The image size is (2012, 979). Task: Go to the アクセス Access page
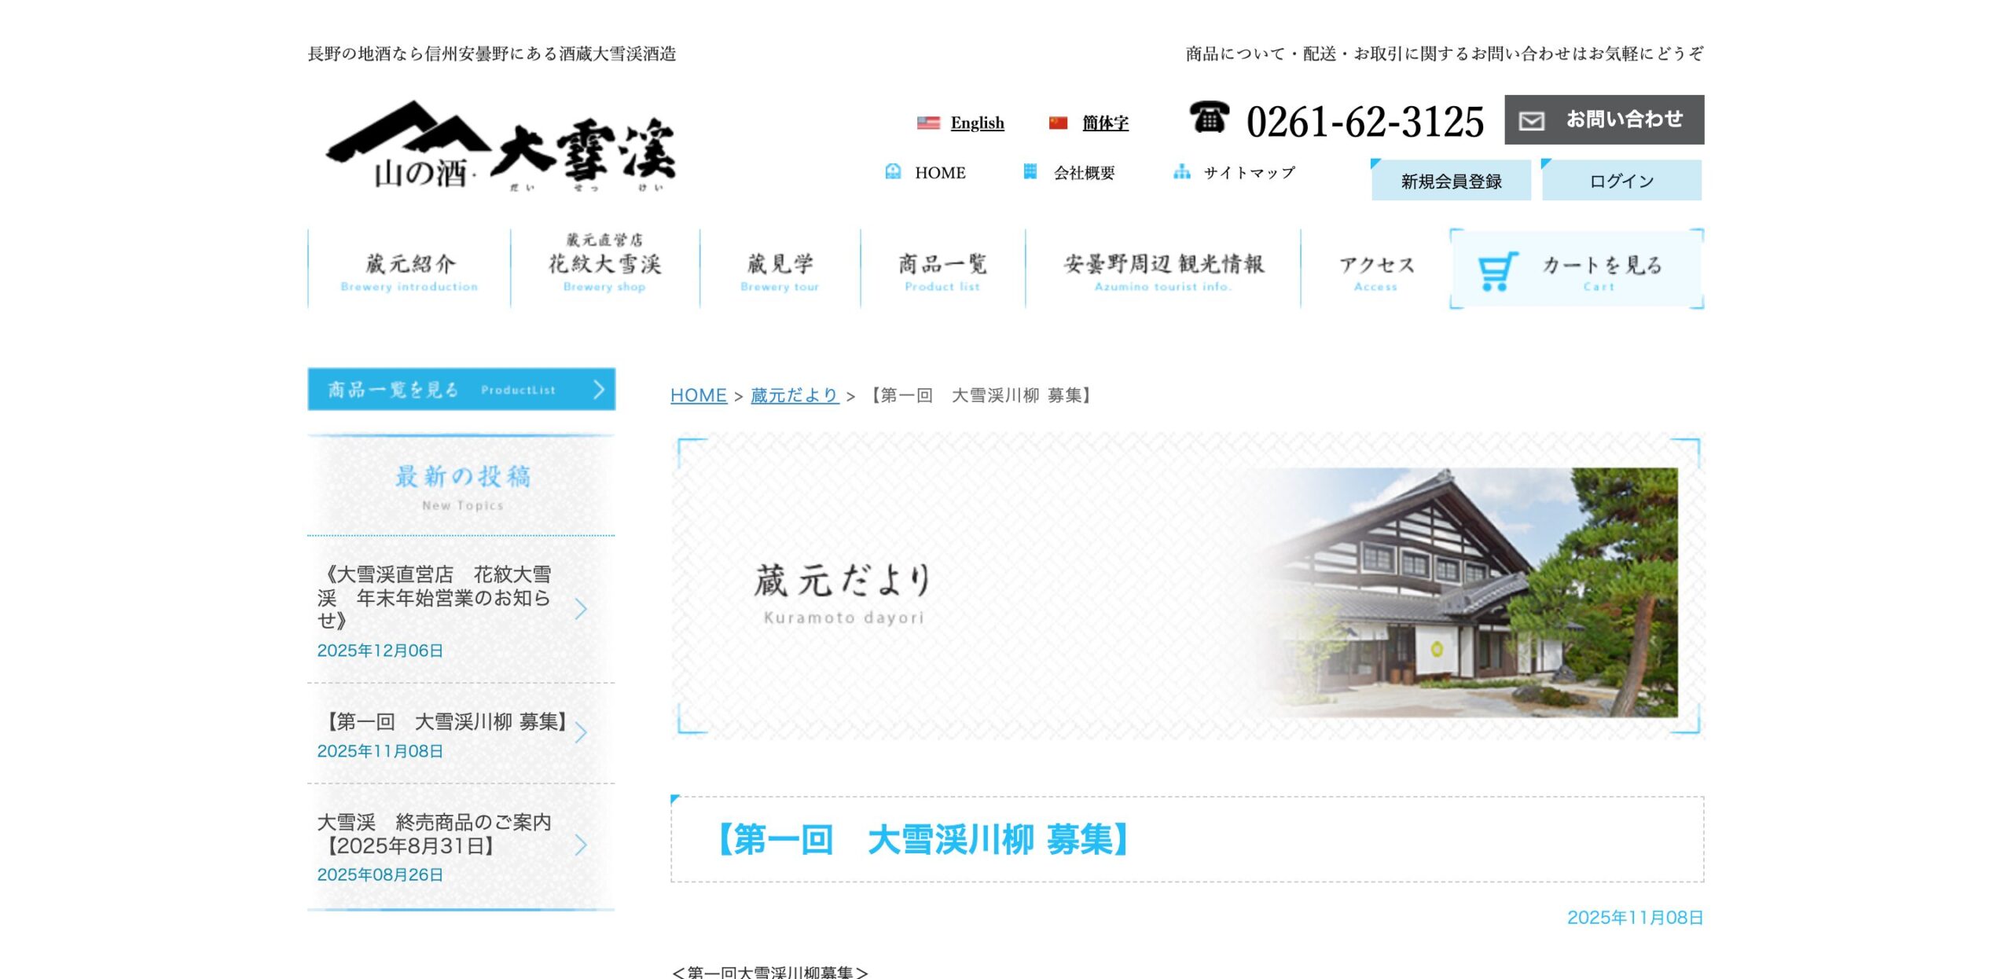(x=1375, y=269)
